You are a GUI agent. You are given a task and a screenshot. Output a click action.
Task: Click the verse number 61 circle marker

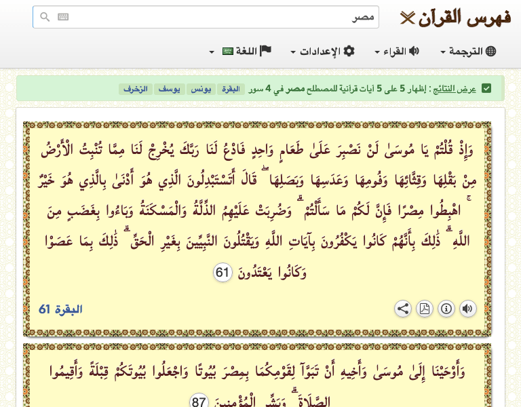(223, 273)
